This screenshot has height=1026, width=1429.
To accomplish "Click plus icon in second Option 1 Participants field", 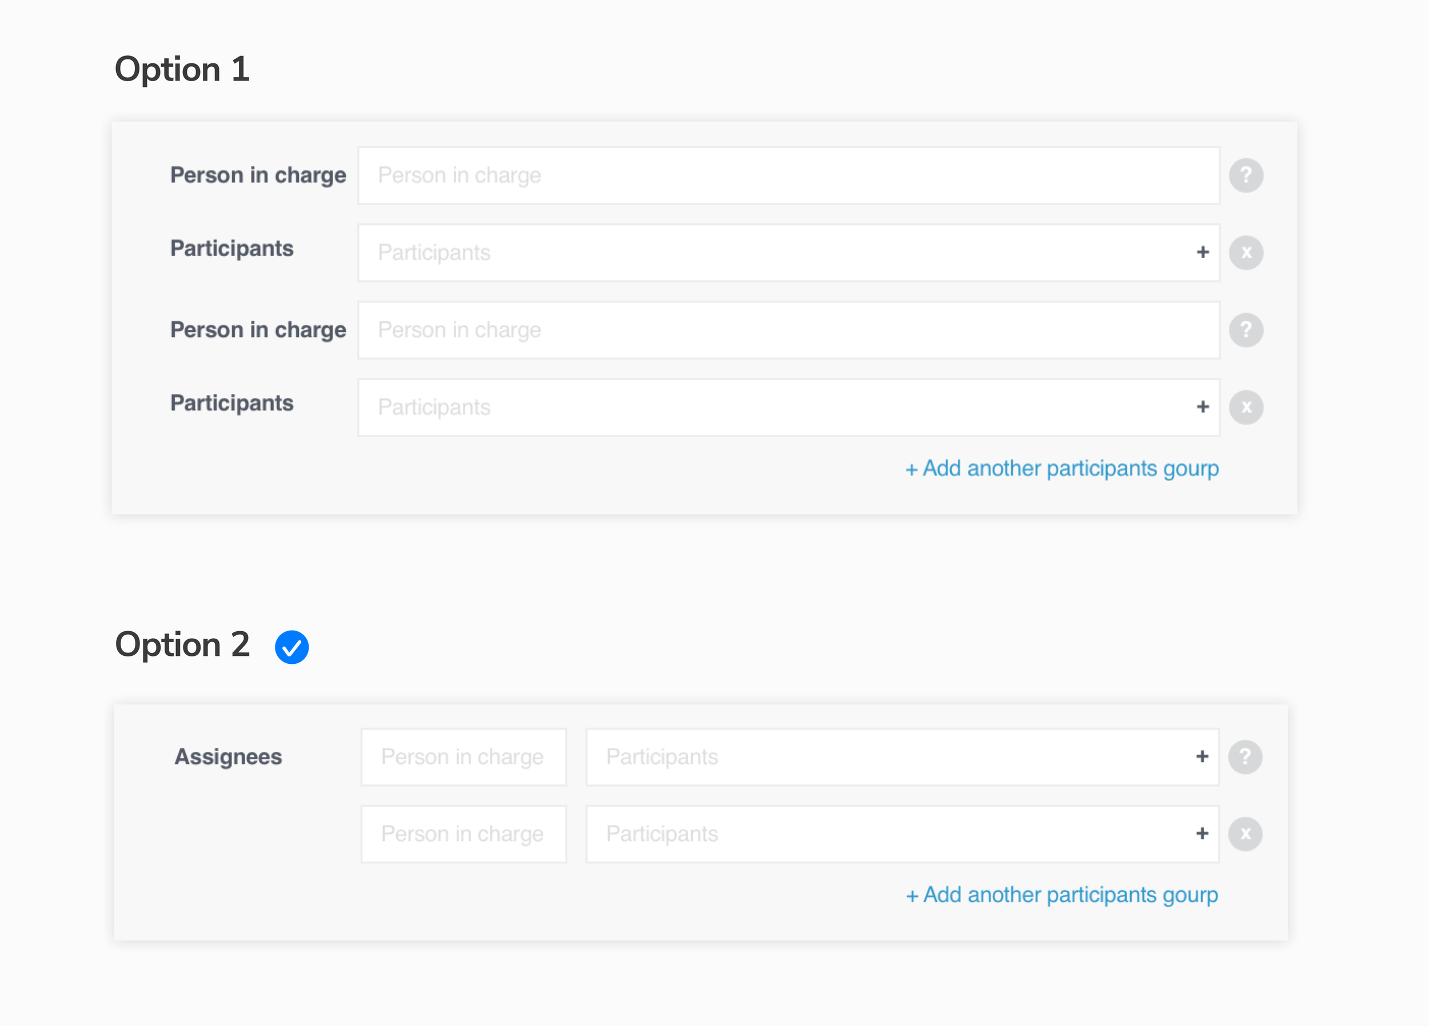I will click(1202, 407).
